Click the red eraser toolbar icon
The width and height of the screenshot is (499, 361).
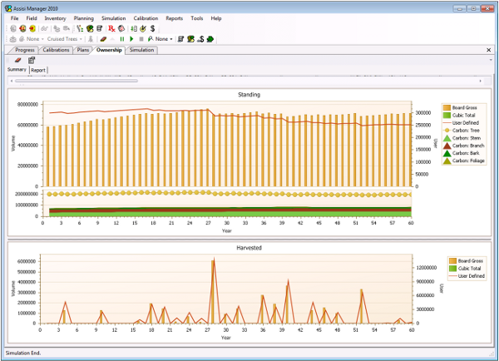pyautogui.click(x=103, y=39)
